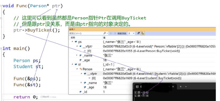Click the blue cube icon beside ps
The height and width of the screenshot is (101, 220).
(76, 42)
